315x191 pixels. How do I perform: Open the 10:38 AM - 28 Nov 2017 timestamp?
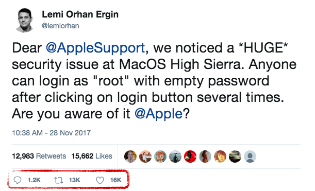51,133
